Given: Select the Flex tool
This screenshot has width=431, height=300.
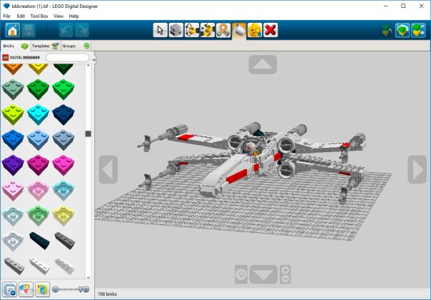Looking at the screenshot, I should [223, 30].
